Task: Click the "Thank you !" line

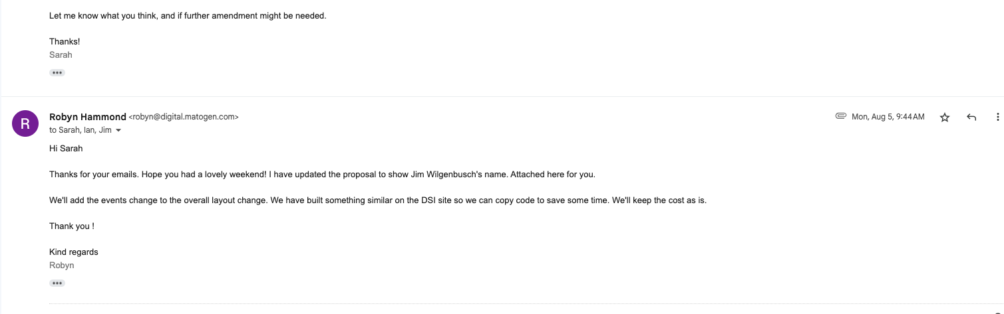Action: click(x=72, y=226)
